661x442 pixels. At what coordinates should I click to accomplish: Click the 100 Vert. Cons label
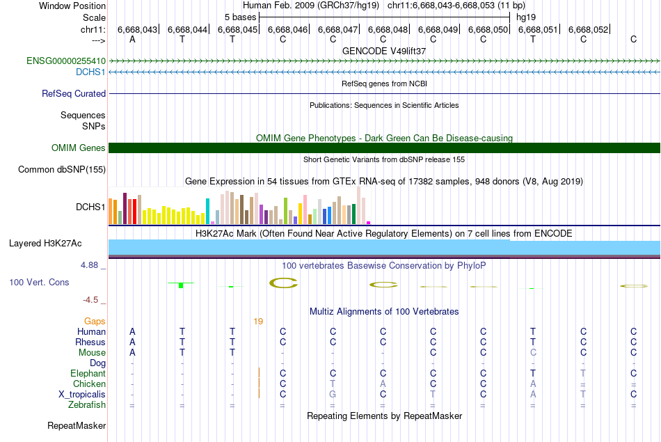click(39, 282)
